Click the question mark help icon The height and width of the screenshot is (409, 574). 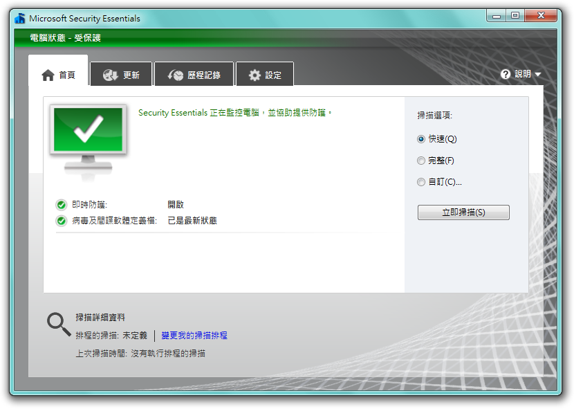click(x=504, y=74)
